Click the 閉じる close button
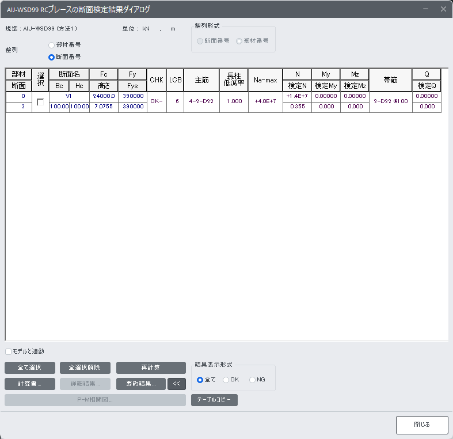453x439 pixels. (x=422, y=425)
